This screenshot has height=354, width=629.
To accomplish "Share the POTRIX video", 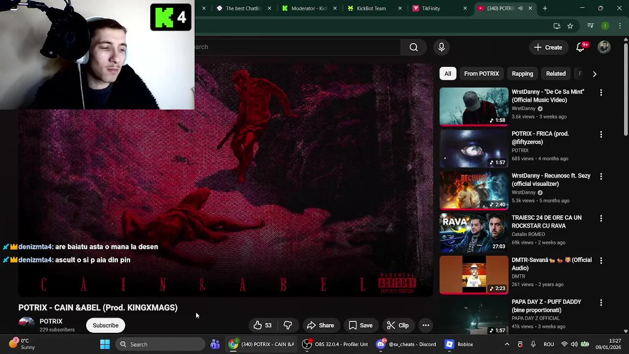I will pyautogui.click(x=320, y=325).
